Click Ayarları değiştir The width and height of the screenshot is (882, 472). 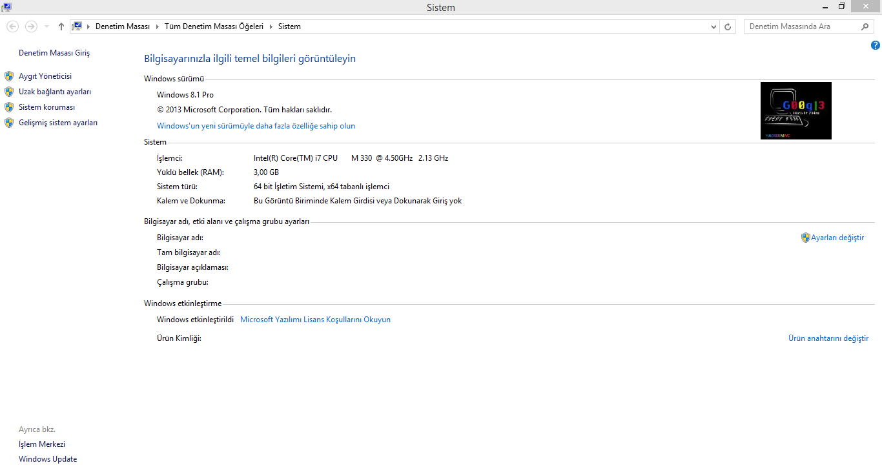[x=837, y=238]
